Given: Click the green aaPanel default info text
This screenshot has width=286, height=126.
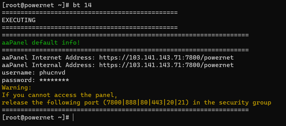Looking at the screenshot, I should (x=41, y=42).
